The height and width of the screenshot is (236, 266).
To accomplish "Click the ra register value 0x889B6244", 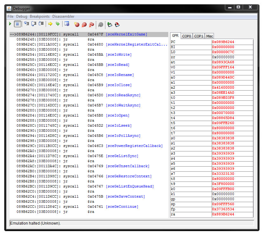I will pos(232,214).
